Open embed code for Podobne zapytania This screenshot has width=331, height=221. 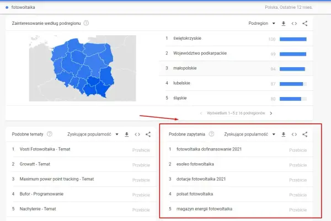tap(294, 134)
